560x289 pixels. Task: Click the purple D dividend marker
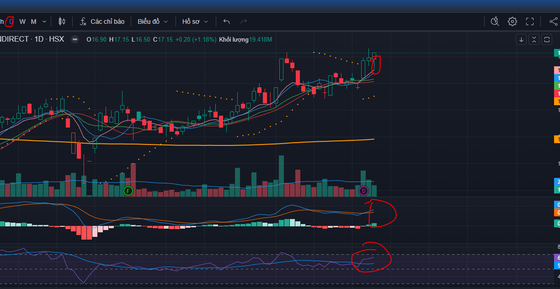[x=364, y=191]
